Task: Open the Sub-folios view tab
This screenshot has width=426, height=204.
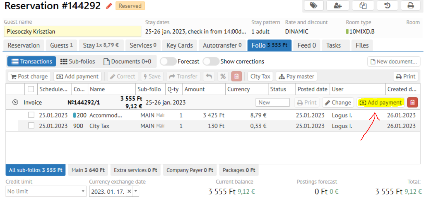Action: [78, 62]
